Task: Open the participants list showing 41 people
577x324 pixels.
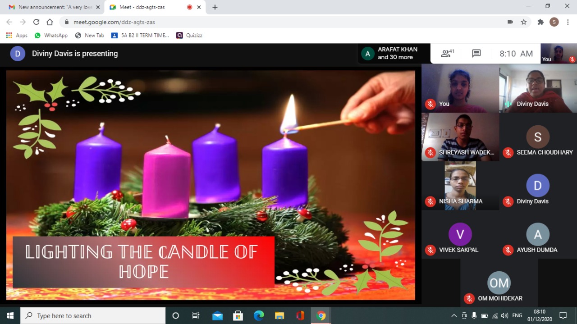Action: pos(447,54)
